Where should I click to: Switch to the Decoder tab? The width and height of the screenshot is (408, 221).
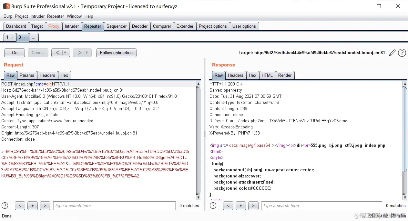[x=140, y=26]
